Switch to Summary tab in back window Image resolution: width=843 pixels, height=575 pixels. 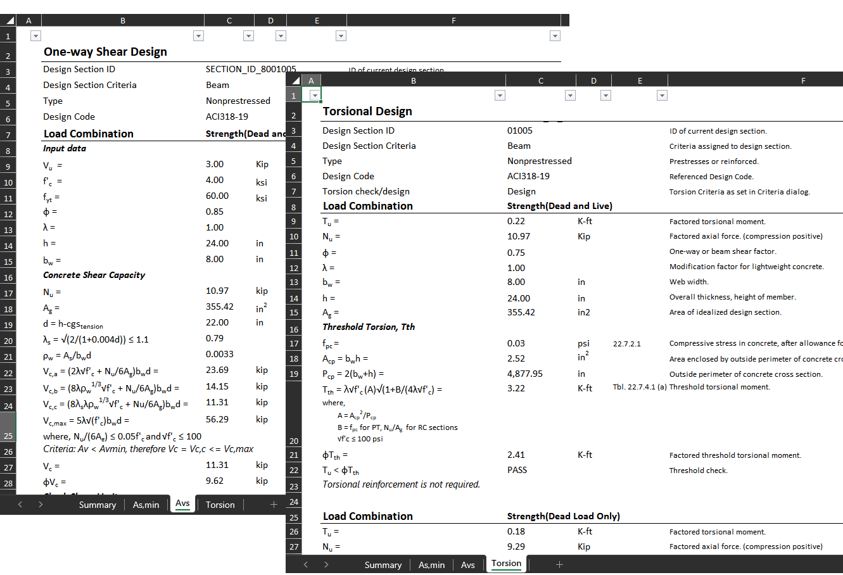click(x=98, y=505)
